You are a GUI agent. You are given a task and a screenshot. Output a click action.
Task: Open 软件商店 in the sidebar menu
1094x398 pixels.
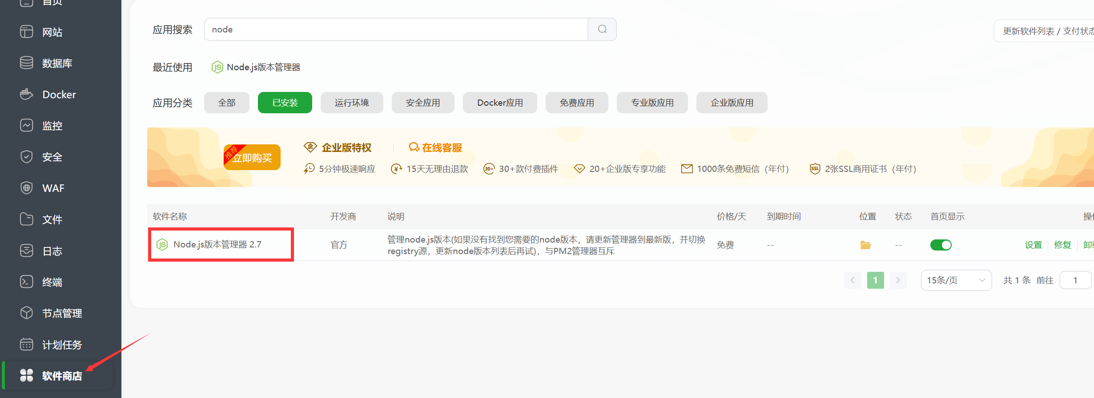[61, 376]
